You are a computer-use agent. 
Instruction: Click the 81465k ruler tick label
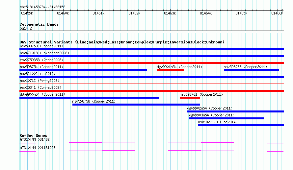(241, 13)
